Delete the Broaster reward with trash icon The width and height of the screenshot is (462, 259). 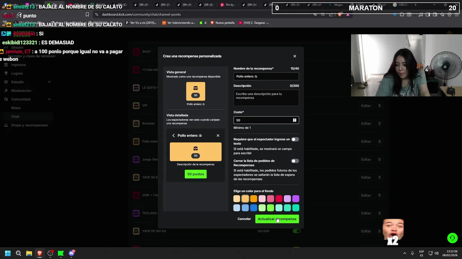click(379, 123)
